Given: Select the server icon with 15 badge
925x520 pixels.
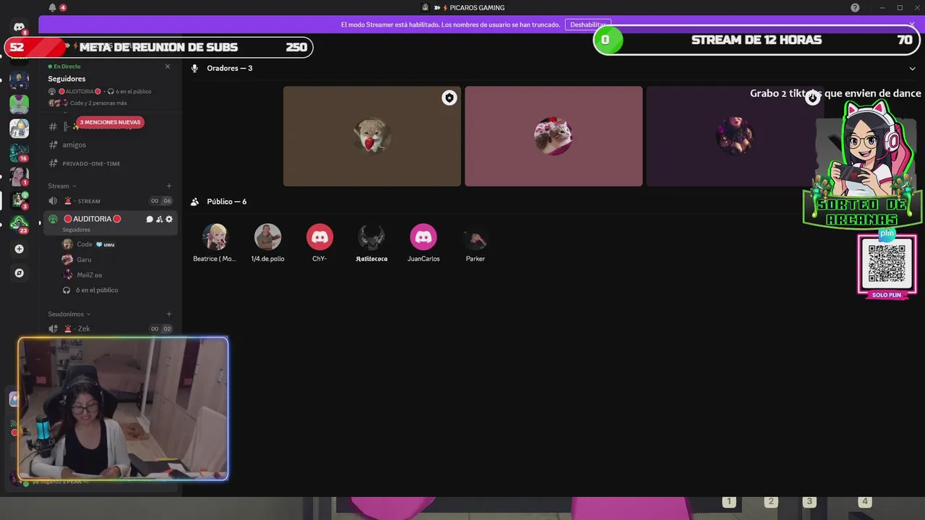Looking at the screenshot, I should click(x=20, y=153).
